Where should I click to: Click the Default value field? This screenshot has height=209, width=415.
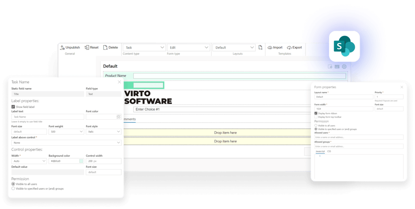click(48, 172)
